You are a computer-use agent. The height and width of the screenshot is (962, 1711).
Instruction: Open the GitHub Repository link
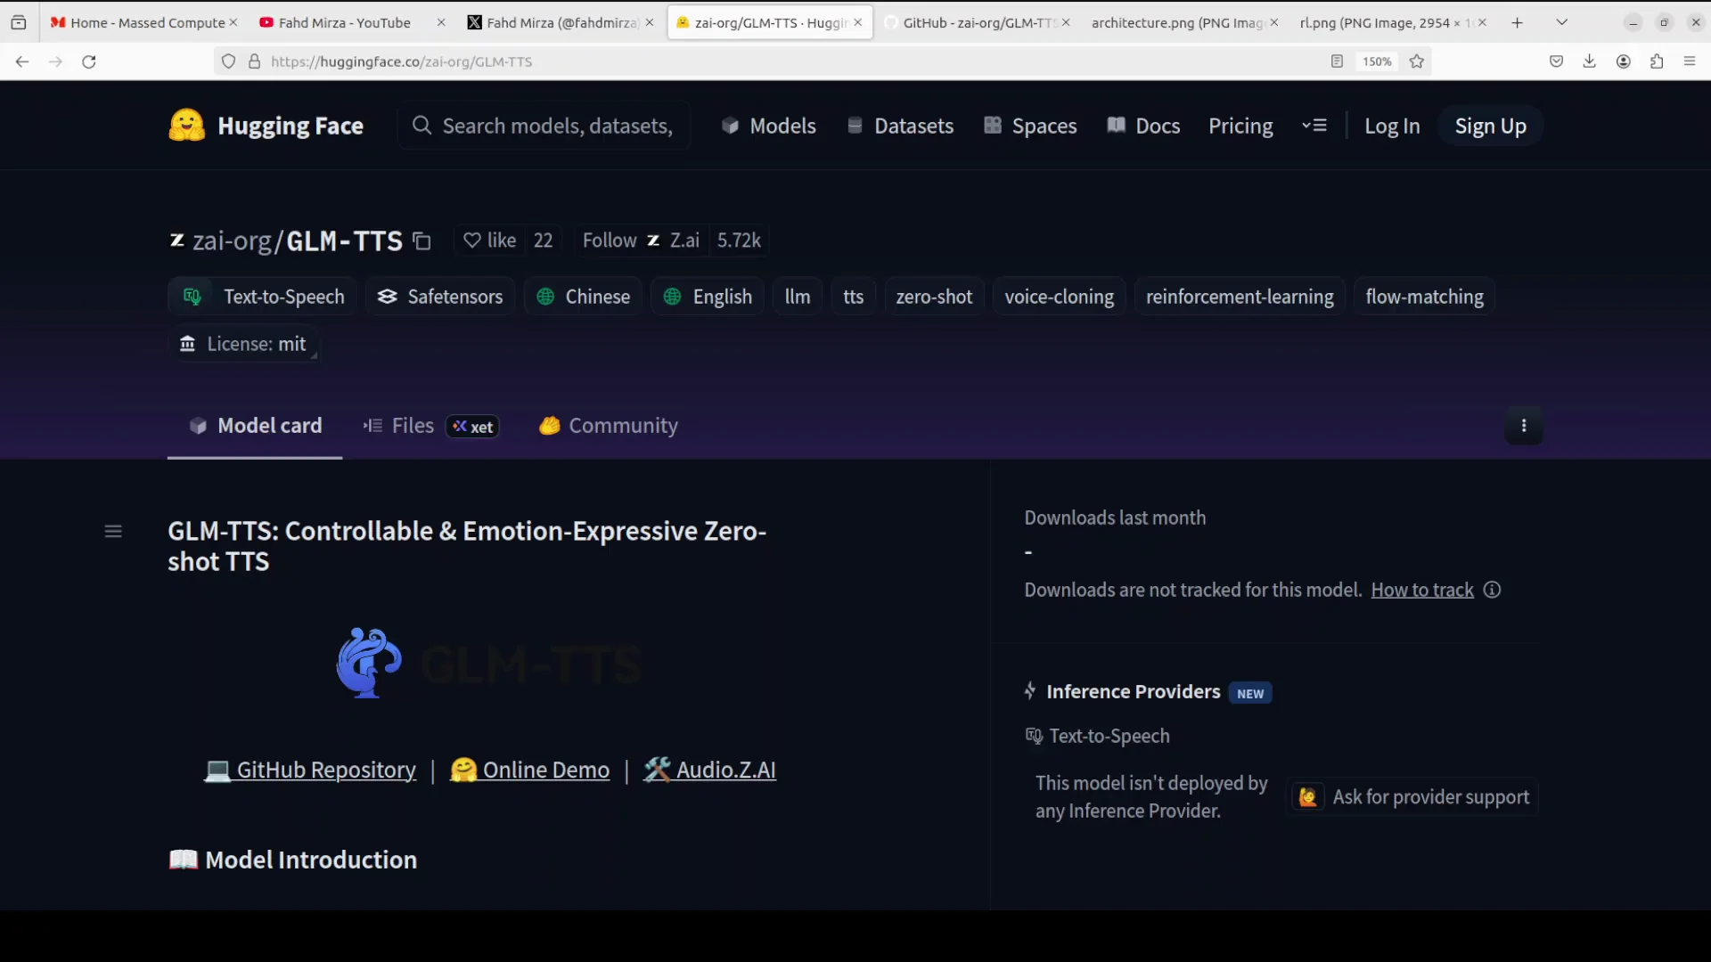pyautogui.click(x=326, y=770)
